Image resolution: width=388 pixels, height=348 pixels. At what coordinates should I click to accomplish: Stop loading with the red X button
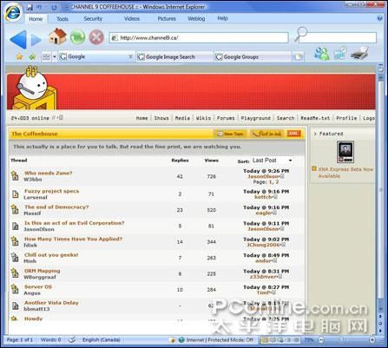click(96, 37)
